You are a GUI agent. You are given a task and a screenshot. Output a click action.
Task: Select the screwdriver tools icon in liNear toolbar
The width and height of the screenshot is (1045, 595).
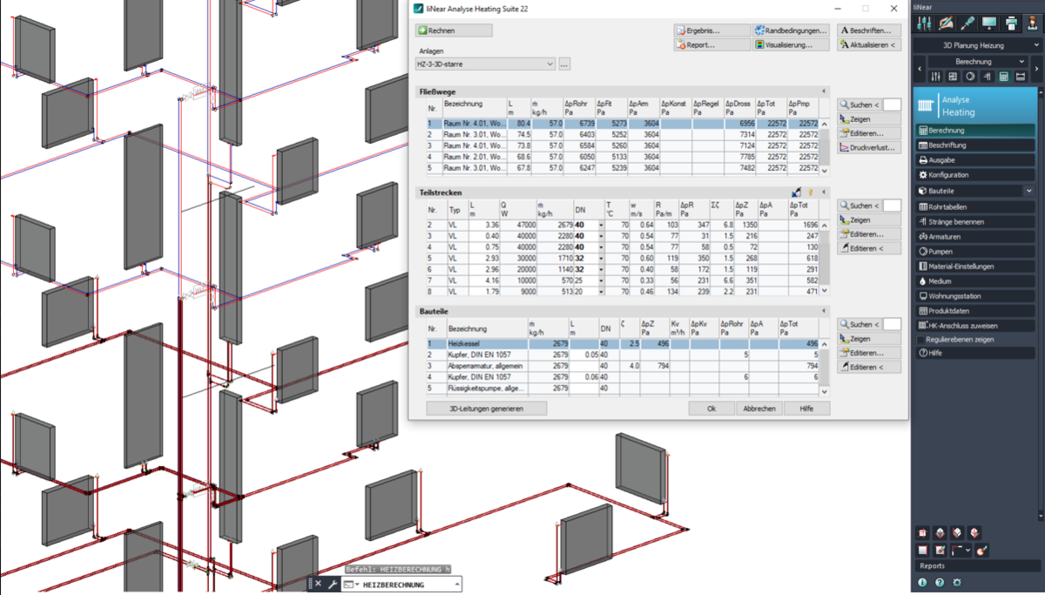967,23
